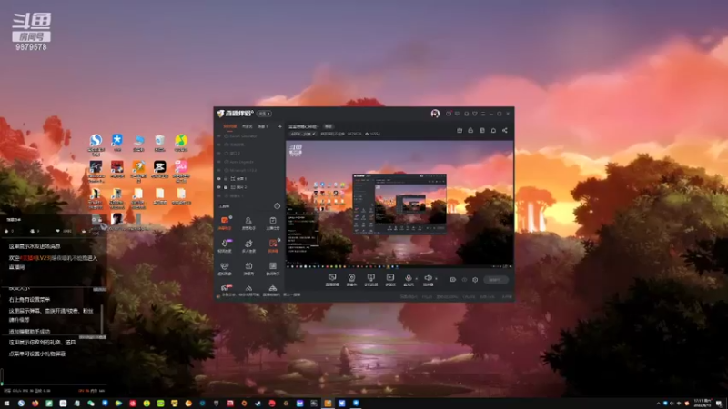
Task: Show the hidden Minecraft 1.12.2 source
Action: click(219, 170)
